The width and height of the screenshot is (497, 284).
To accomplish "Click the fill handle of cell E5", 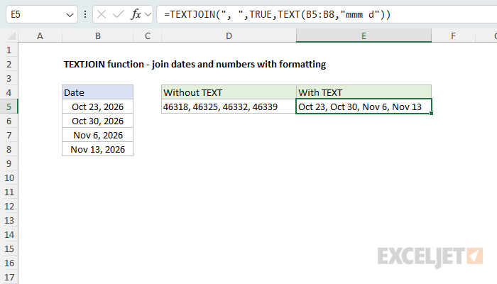I will pos(431,113).
